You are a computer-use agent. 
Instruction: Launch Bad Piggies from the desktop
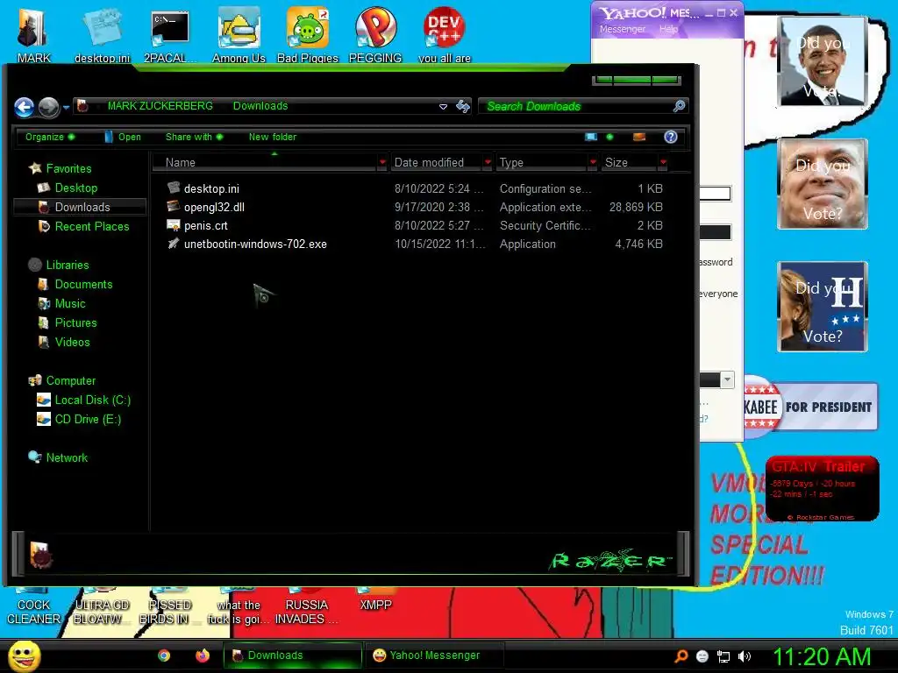coord(308,34)
